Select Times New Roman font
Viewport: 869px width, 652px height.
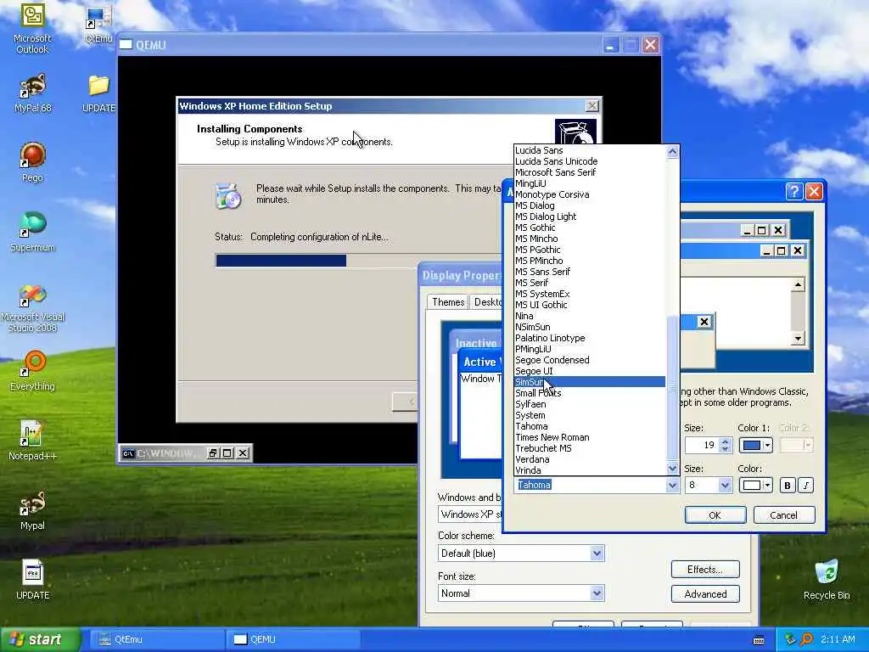coord(590,437)
